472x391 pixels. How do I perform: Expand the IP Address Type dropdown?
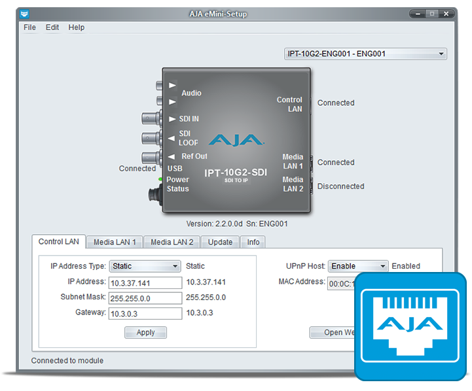point(145,266)
